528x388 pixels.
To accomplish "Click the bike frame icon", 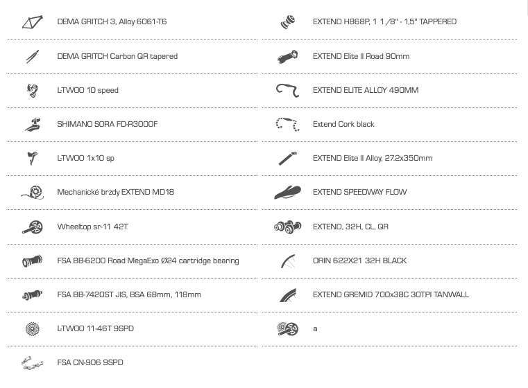I will click(x=33, y=22).
